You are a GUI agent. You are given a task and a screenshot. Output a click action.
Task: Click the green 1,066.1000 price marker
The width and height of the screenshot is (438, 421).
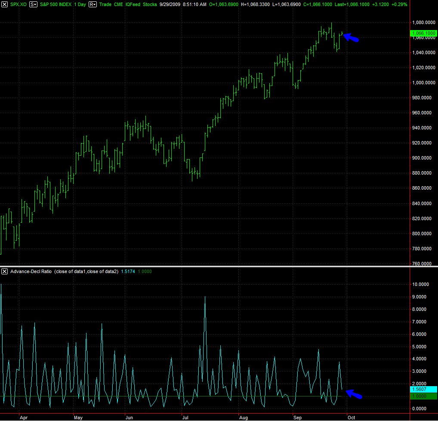(424, 33)
